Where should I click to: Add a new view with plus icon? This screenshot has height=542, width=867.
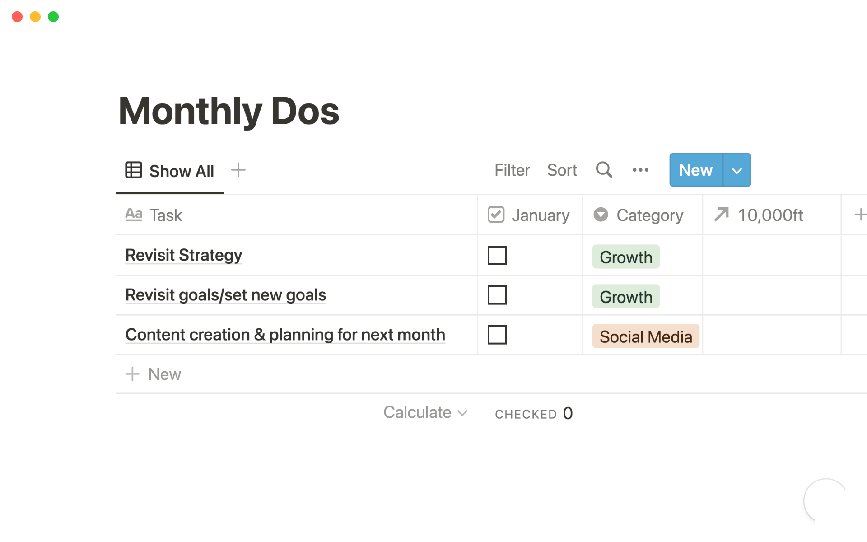[x=238, y=170]
